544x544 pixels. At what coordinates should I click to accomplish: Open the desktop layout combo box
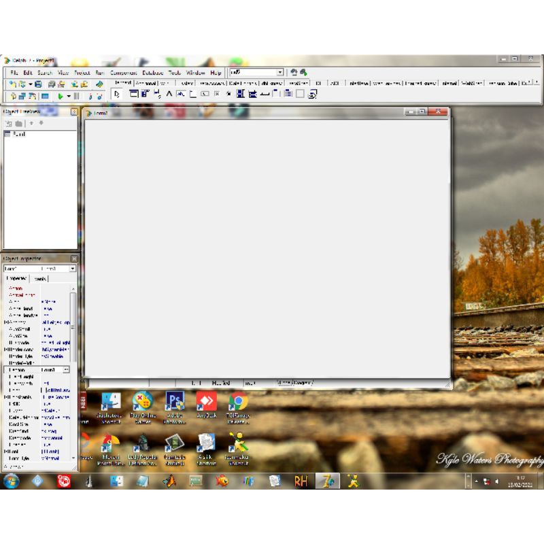coord(279,72)
